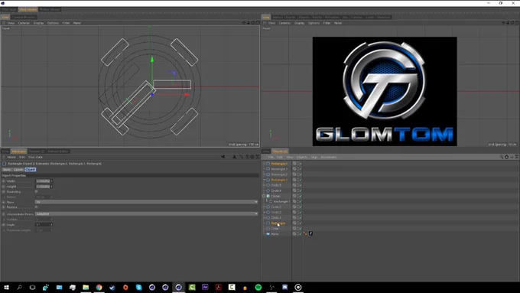
Task: Toggle the Reverse checkbox
Action: 36,207
